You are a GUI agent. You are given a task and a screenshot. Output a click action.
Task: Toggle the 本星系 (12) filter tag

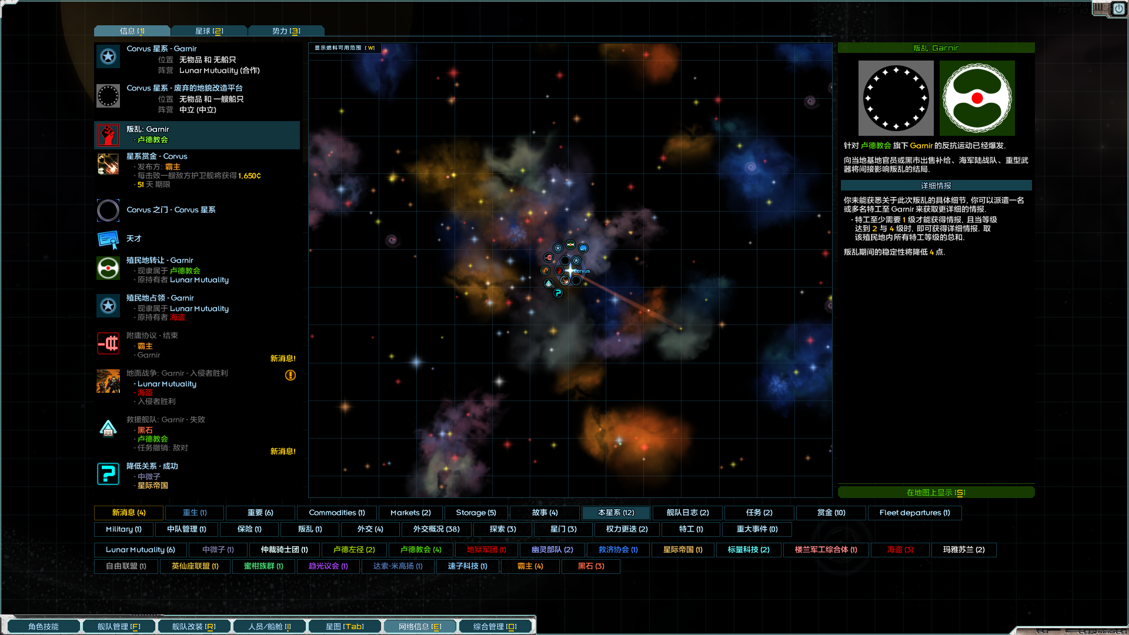coord(616,513)
